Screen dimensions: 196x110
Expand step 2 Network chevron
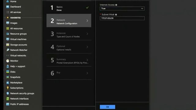point(87,21)
